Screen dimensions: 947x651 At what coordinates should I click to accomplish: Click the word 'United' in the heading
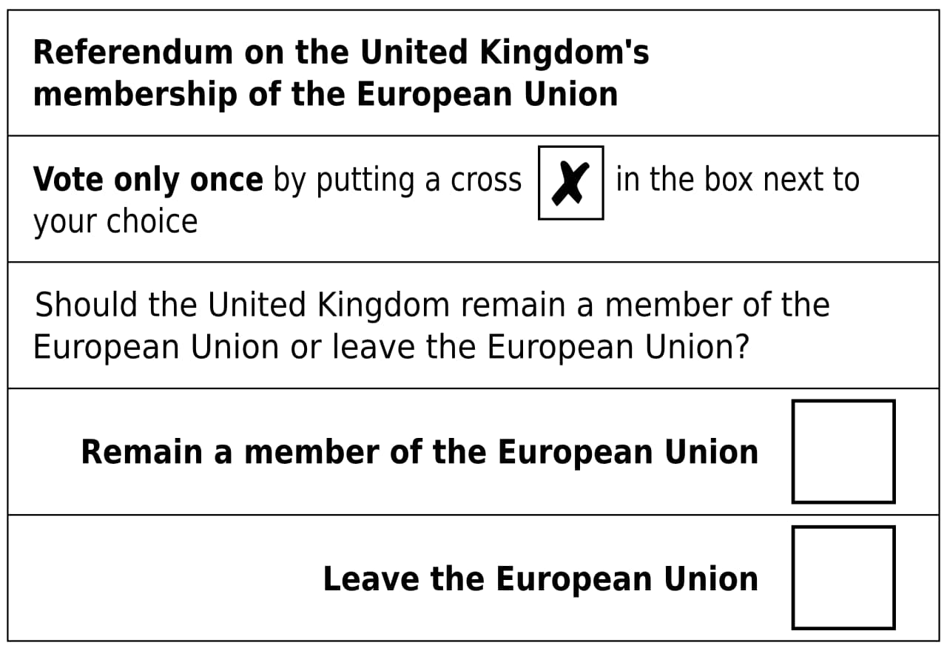(x=414, y=53)
